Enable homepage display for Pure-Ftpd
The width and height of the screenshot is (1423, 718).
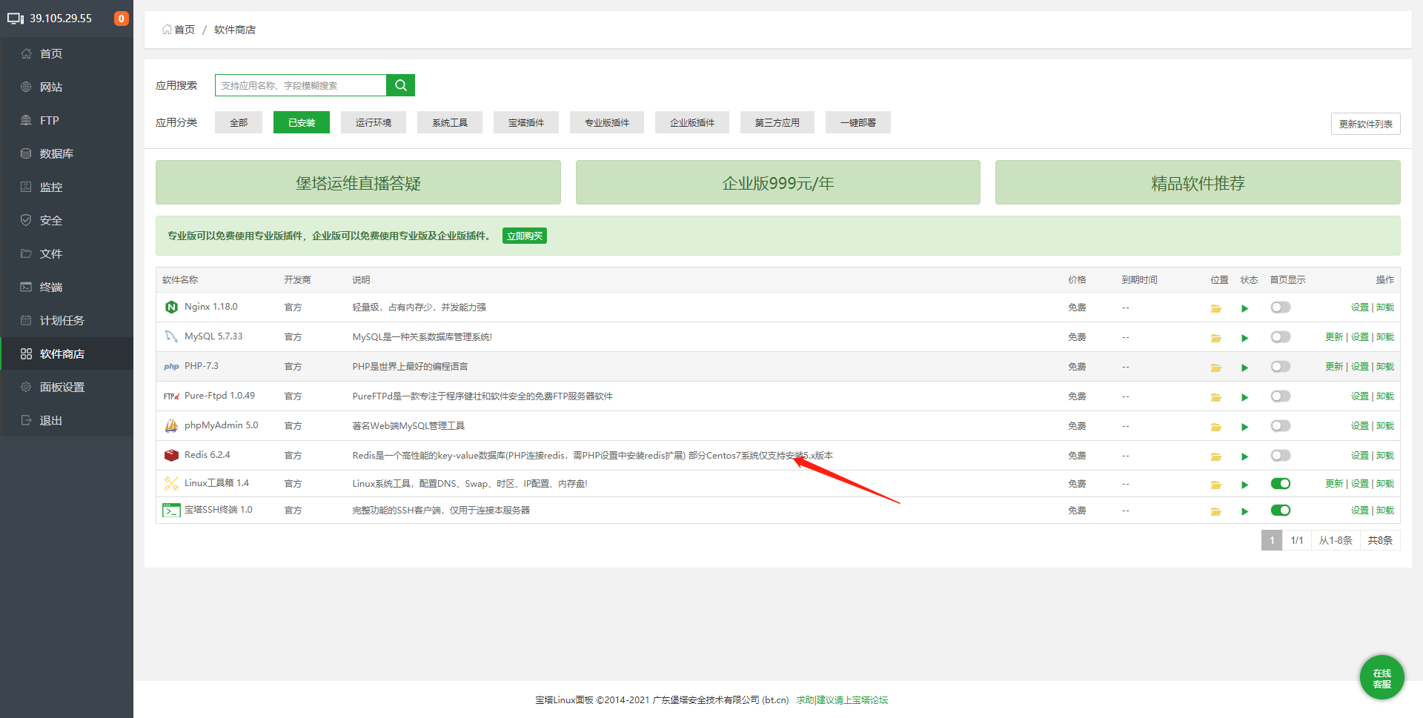1280,396
